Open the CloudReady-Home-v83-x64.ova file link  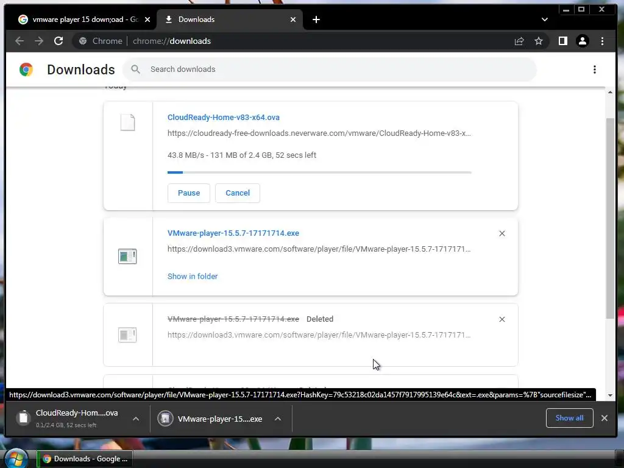(x=223, y=118)
